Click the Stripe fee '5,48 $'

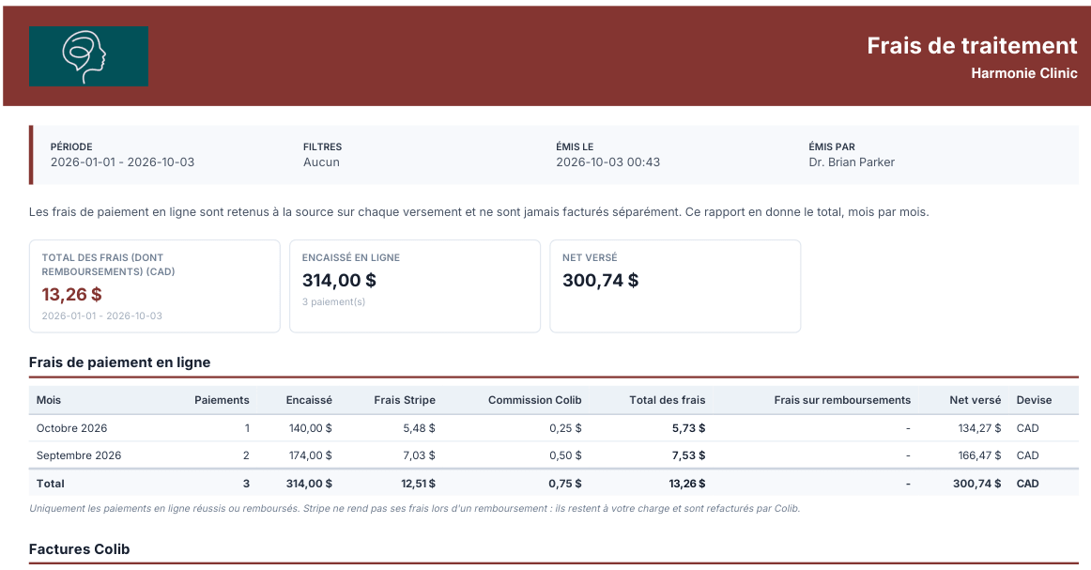[x=419, y=428]
